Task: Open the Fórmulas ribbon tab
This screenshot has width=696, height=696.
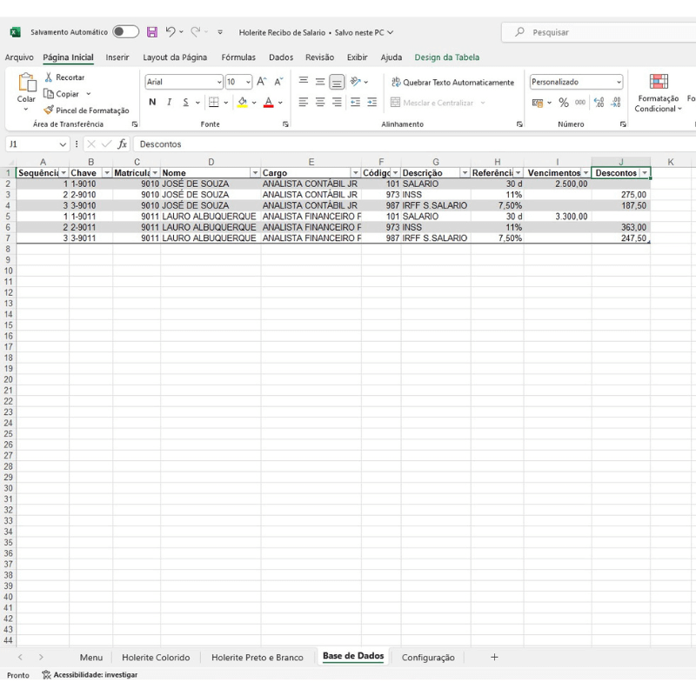Action: pos(238,57)
